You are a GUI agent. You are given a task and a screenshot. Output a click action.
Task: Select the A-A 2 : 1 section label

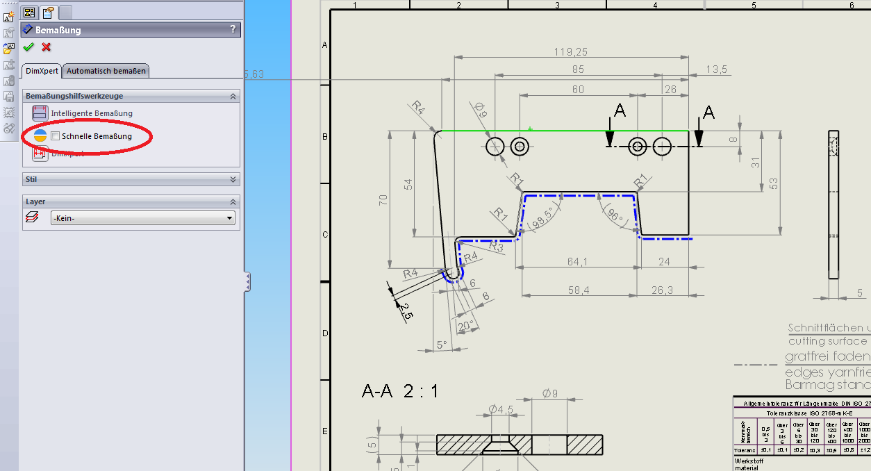(400, 391)
